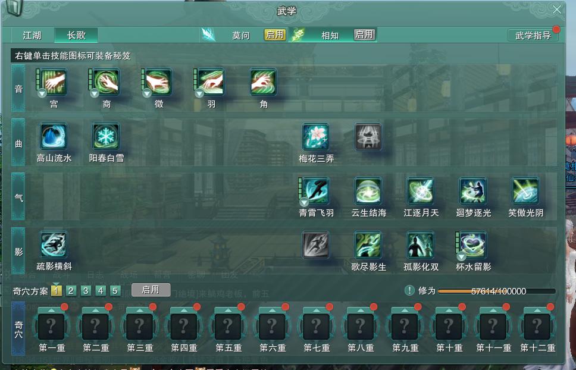Expand the 羽 skill dropdown arrow
This screenshot has width=576, height=370.
tap(199, 93)
